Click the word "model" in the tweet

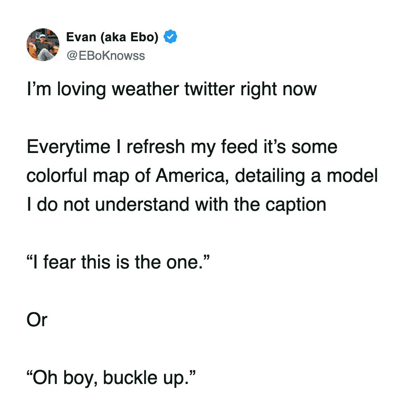coord(352,176)
